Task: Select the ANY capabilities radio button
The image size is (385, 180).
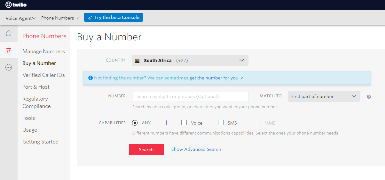Action: (x=135, y=123)
